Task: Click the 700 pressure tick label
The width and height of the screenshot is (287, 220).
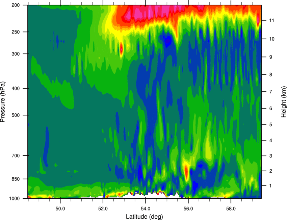Action: tap(16, 156)
